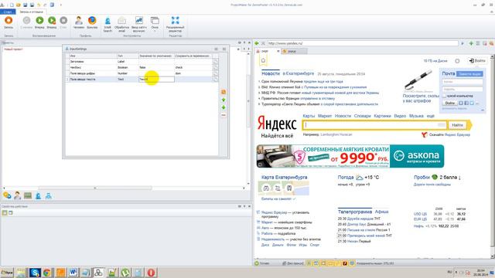Open project via folder icon in quick toolbar
This screenshot has width=495, height=278.
point(19,5)
